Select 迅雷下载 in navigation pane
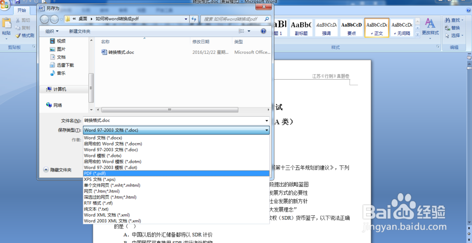The width and height of the screenshot is (472, 243). tap(62, 65)
